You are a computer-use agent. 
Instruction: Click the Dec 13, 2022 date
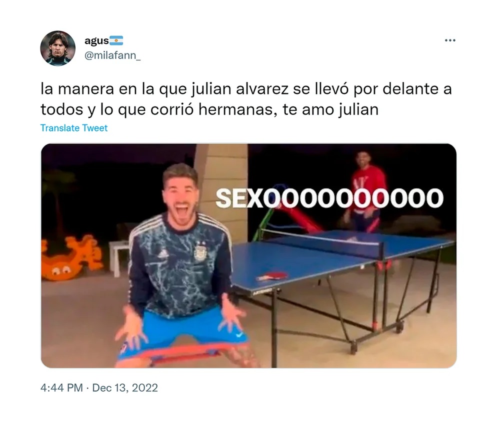pos(125,387)
